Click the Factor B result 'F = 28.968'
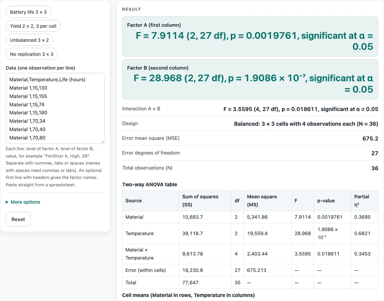Screen dimensions: 384x301 pyautogui.click(x=158, y=78)
